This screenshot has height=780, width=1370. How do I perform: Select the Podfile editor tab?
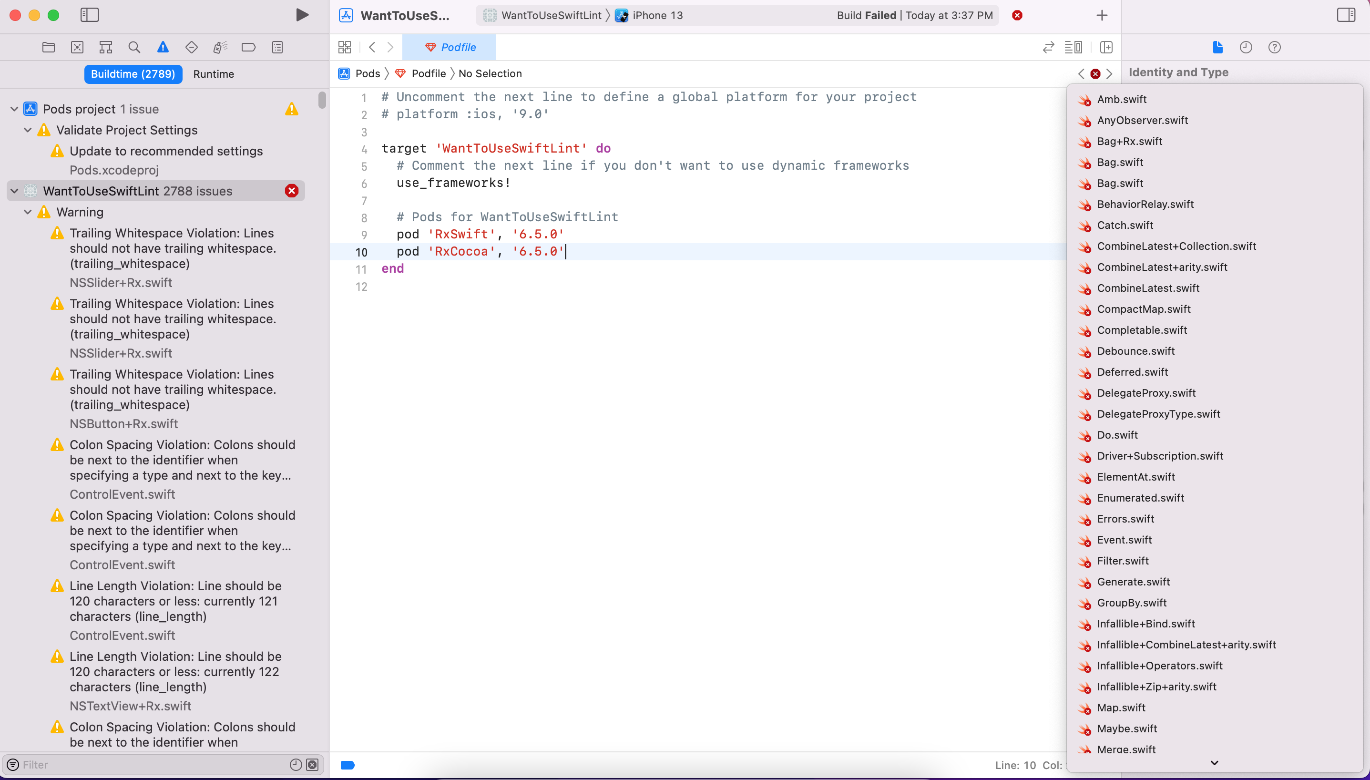tap(450, 47)
